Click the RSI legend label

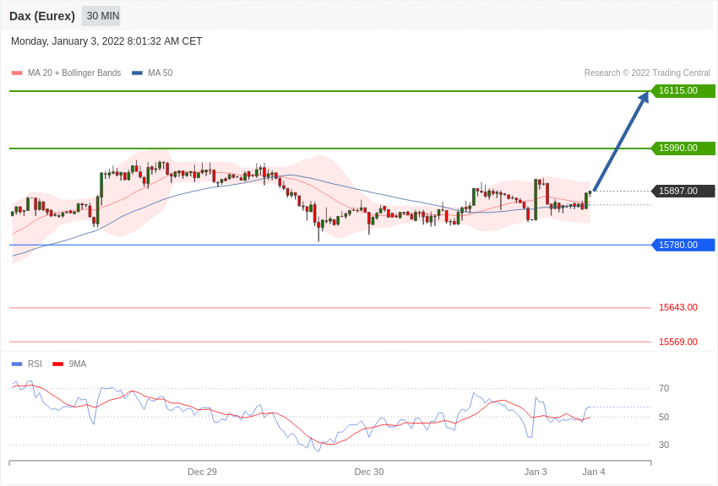click(35, 364)
